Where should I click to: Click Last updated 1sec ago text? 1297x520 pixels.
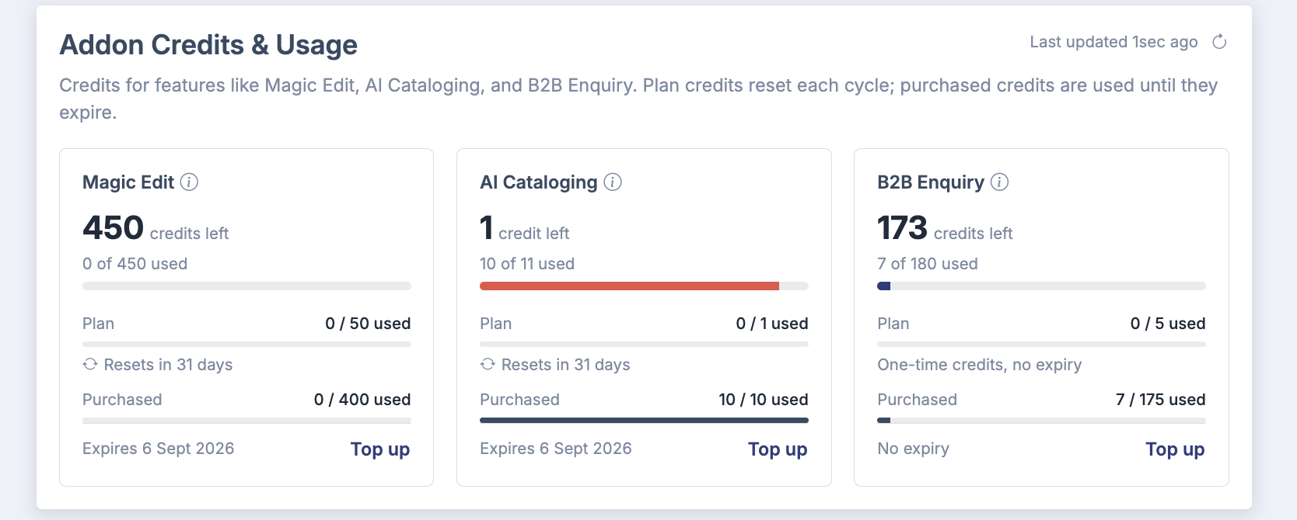pos(1113,42)
